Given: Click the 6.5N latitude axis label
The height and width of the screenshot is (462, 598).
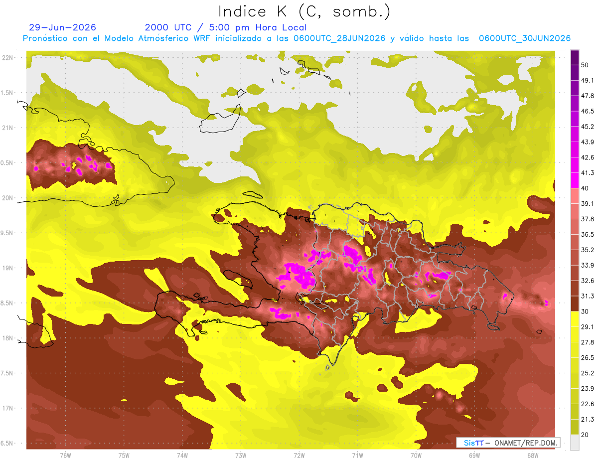Looking at the screenshot, I should 7,443.
